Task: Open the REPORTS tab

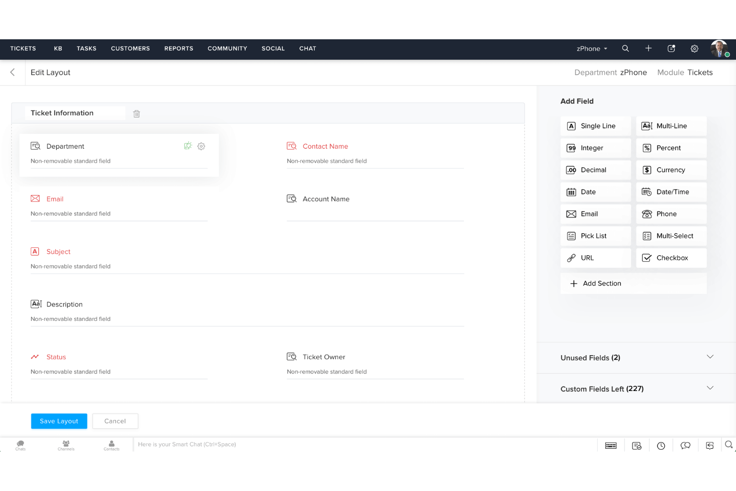Action: tap(179, 49)
